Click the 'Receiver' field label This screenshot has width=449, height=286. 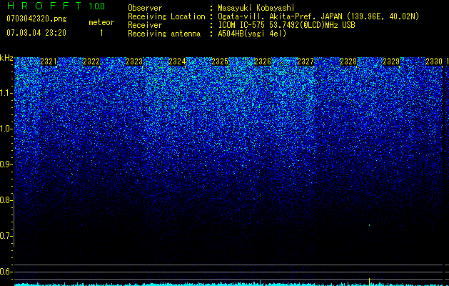[x=145, y=25]
